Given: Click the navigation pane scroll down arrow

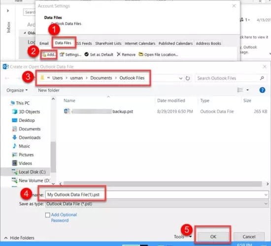Looking at the screenshot, I should coord(53,184).
